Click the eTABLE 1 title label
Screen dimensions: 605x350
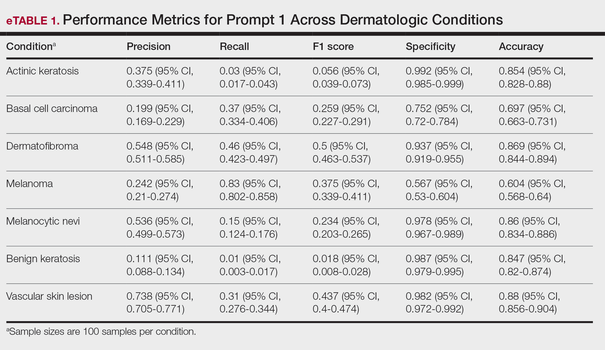point(33,20)
